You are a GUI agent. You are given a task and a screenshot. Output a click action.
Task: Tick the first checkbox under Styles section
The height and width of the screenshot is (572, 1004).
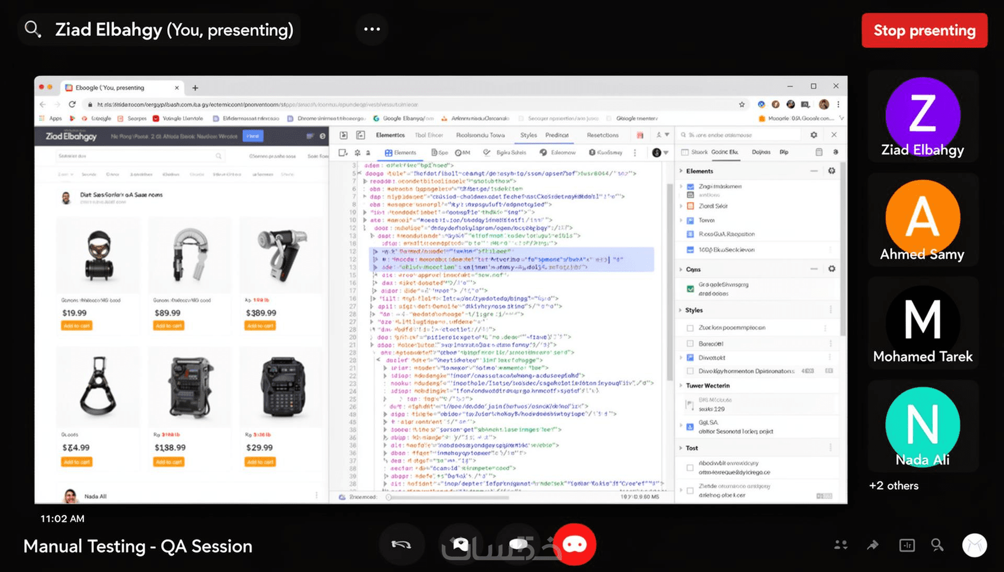tap(690, 328)
